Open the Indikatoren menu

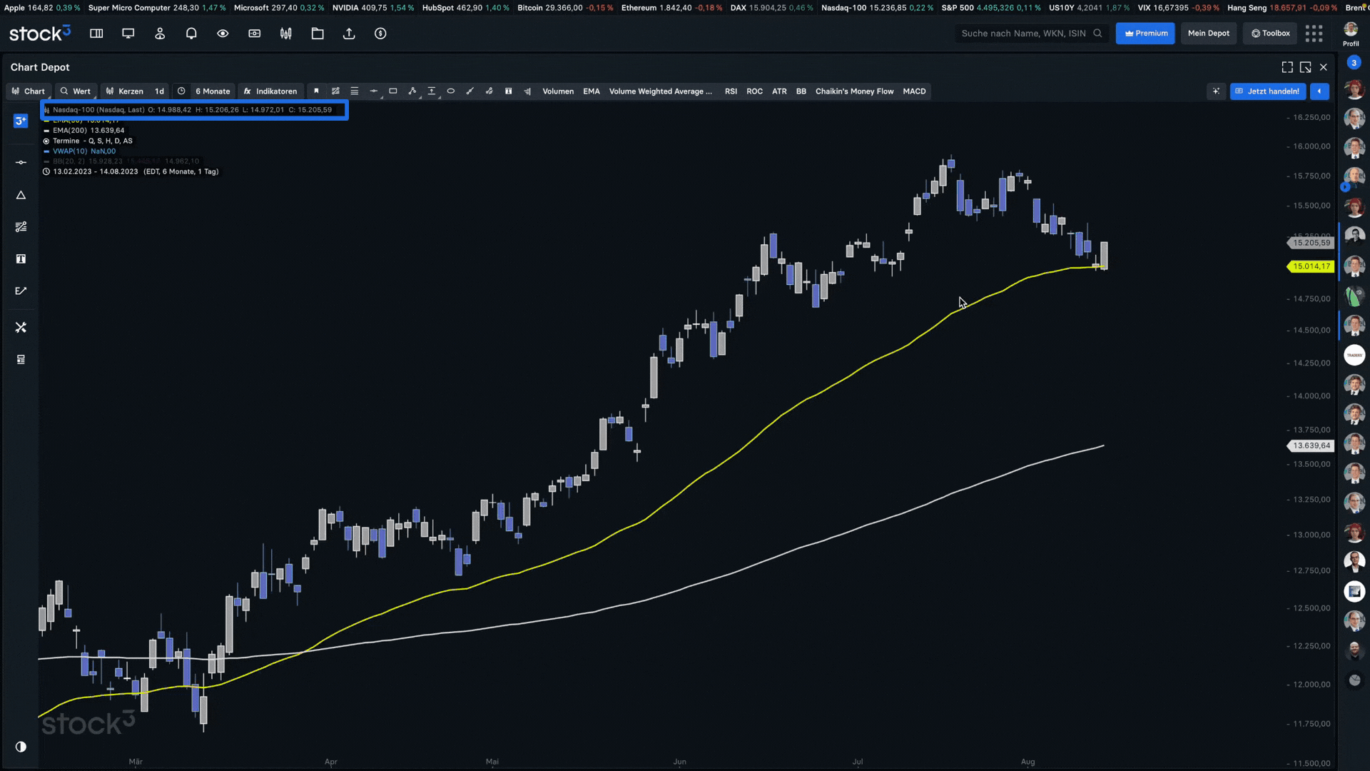270,91
